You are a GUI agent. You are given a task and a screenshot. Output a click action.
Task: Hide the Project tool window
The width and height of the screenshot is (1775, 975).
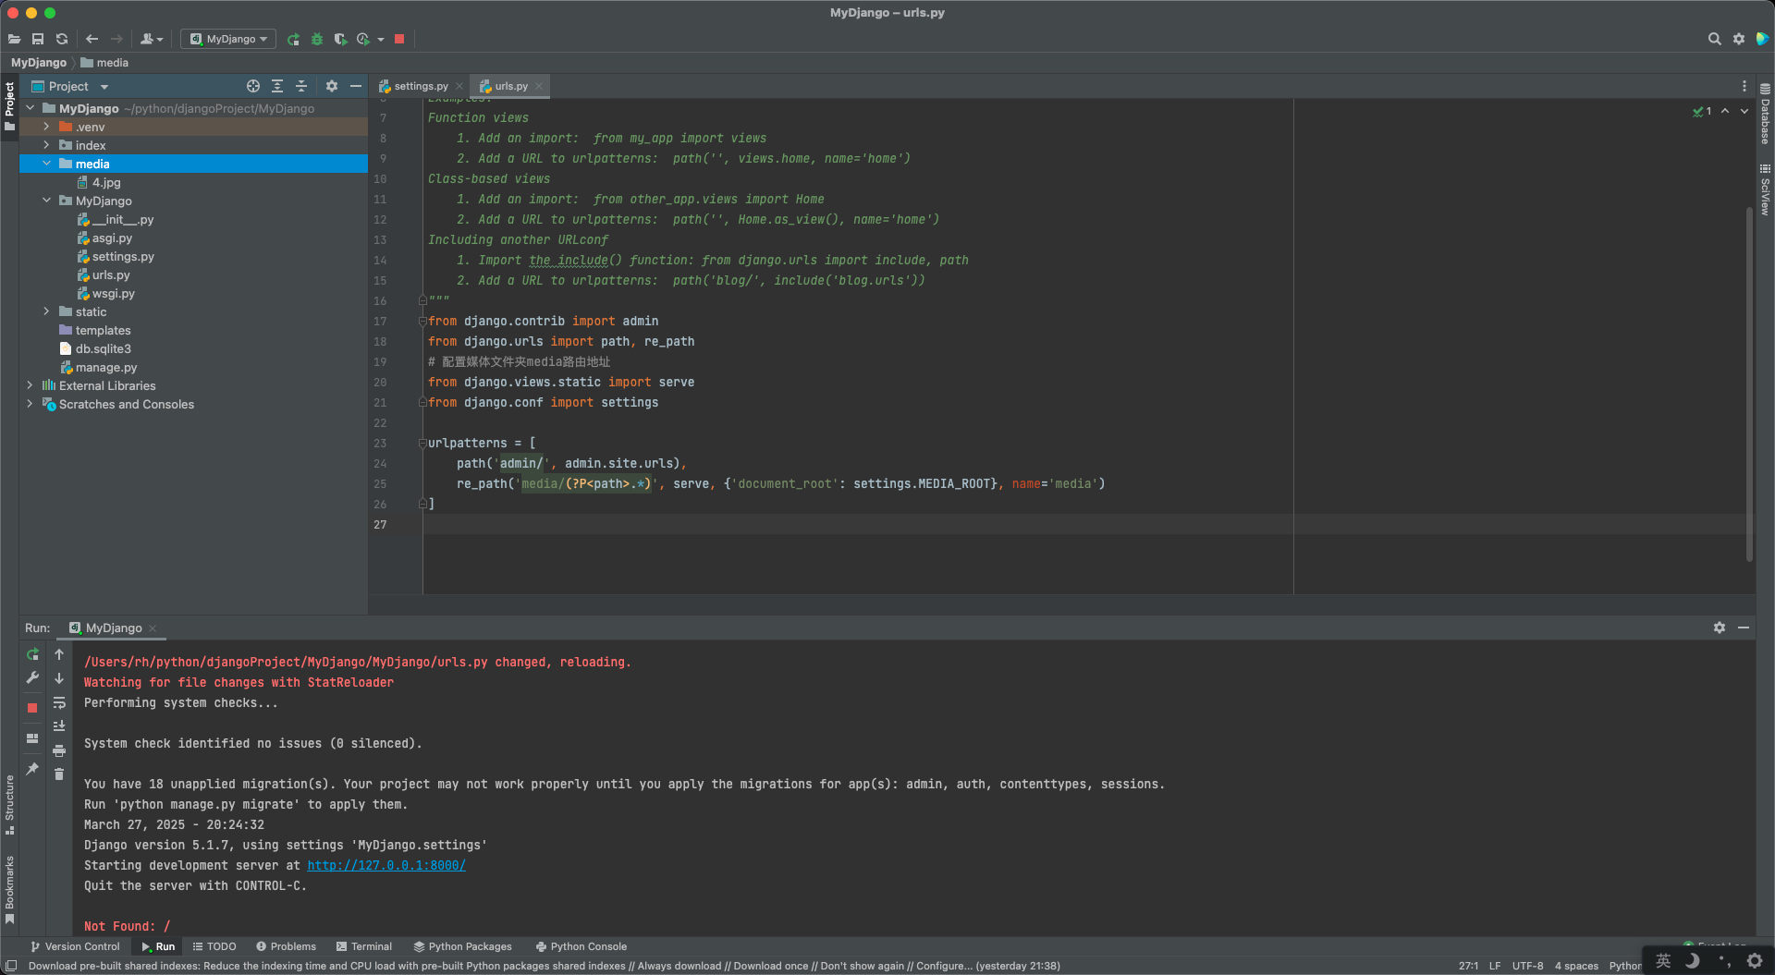[356, 86]
